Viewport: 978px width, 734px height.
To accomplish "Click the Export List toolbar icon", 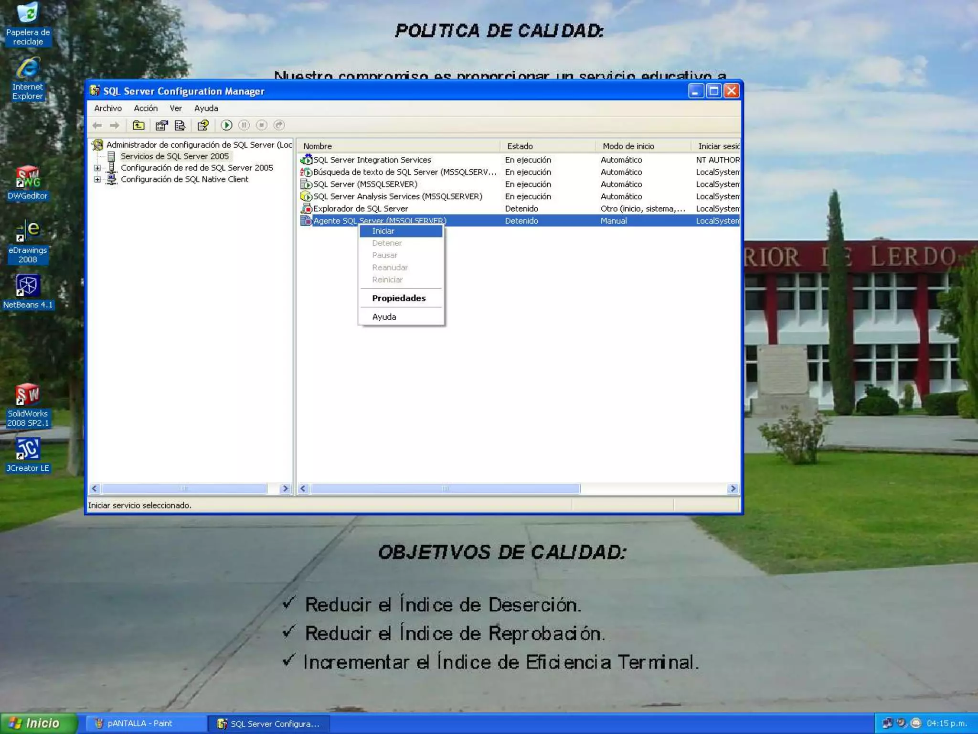I will click(180, 125).
